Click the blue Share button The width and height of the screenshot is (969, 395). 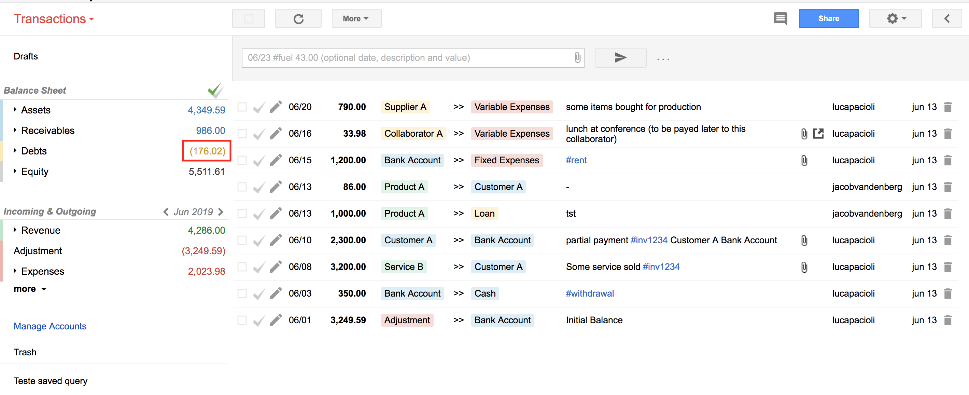point(828,18)
